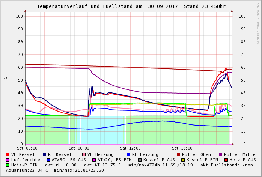Click the red VL Kessel legend swatch
The height and width of the screenshot is (177, 262).
pyautogui.click(x=8, y=154)
